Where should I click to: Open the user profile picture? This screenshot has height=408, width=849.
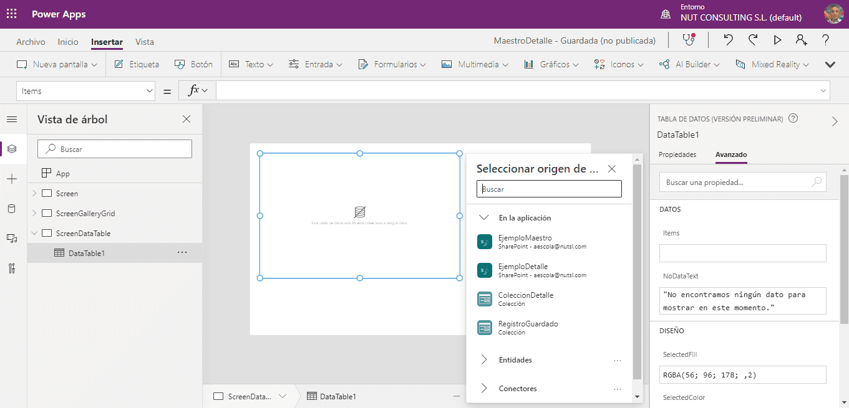pyautogui.click(x=833, y=14)
